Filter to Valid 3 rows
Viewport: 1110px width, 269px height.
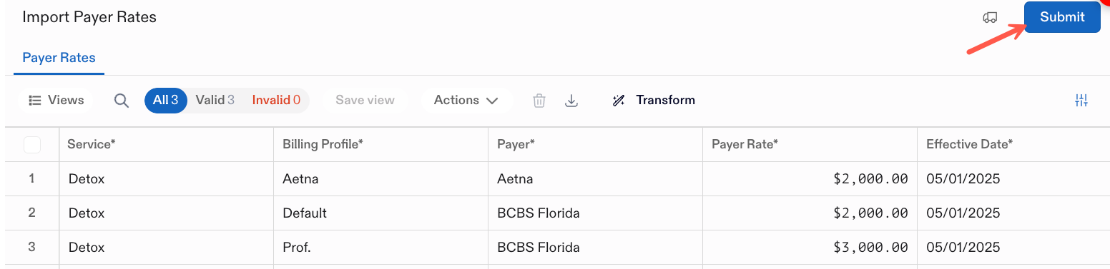point(215,101)
